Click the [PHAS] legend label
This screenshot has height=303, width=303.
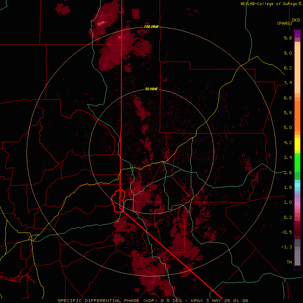(x=284, y=23)
